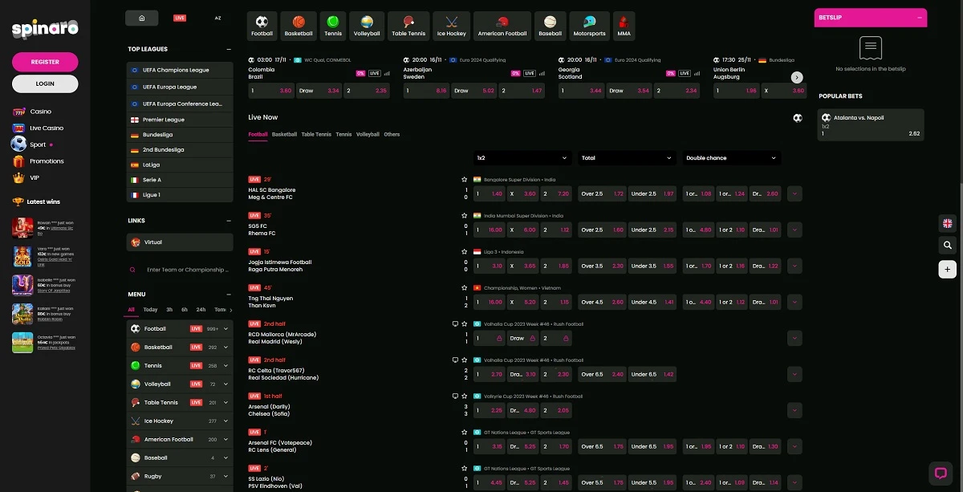Select the Tennis sport tile
Screen dimensions: 963x492
click(333, 26)
